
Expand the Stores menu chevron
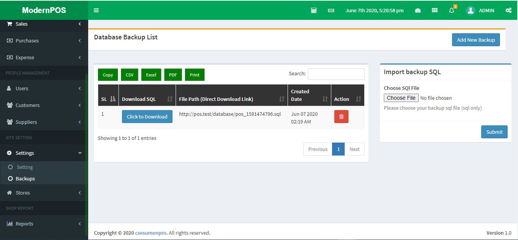80,193
